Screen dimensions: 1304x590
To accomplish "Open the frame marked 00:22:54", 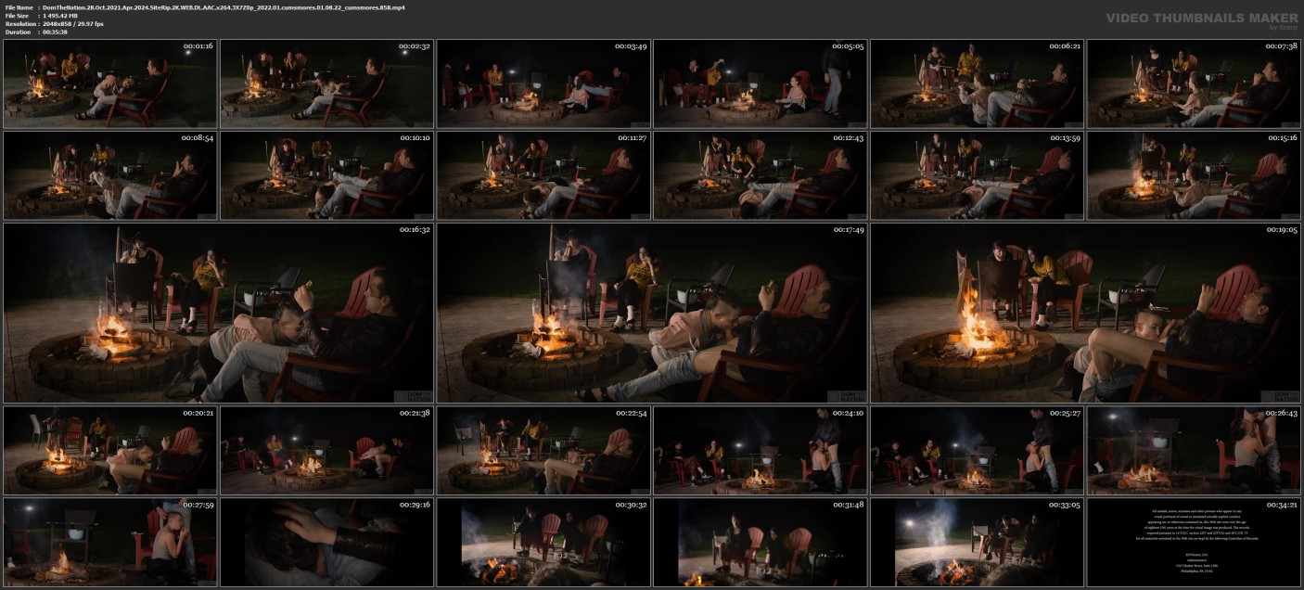I will [543, 450].
